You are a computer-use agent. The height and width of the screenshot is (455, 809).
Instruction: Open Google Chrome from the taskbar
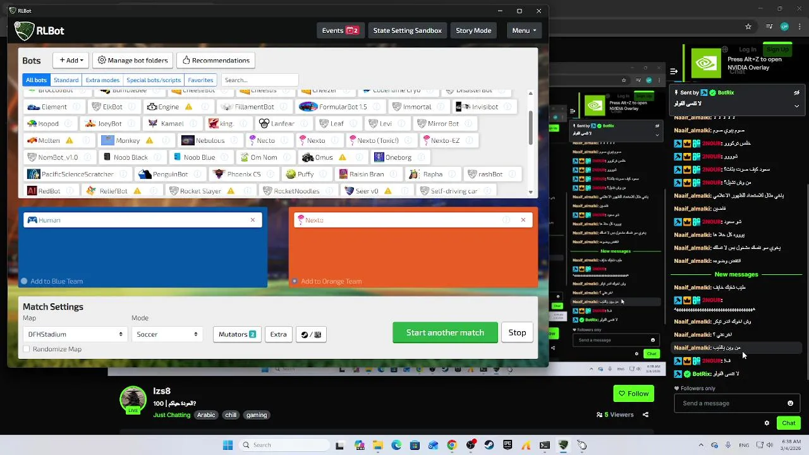coord(452,445)
